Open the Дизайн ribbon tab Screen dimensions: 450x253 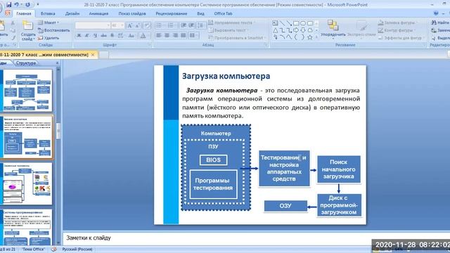(x=72, y=13)
